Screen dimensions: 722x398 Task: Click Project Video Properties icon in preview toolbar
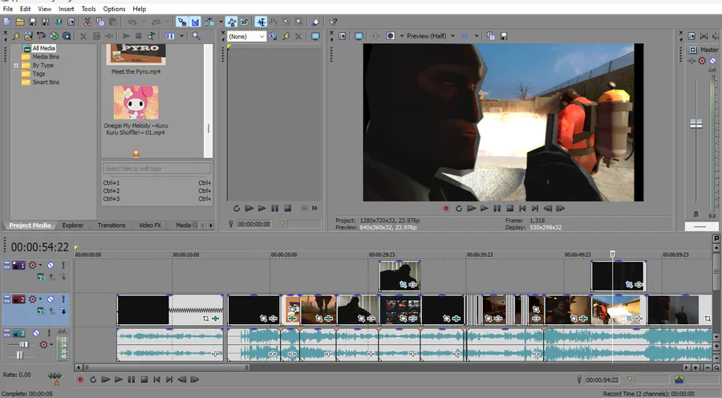pyautogui.click(x=342, y=36)
